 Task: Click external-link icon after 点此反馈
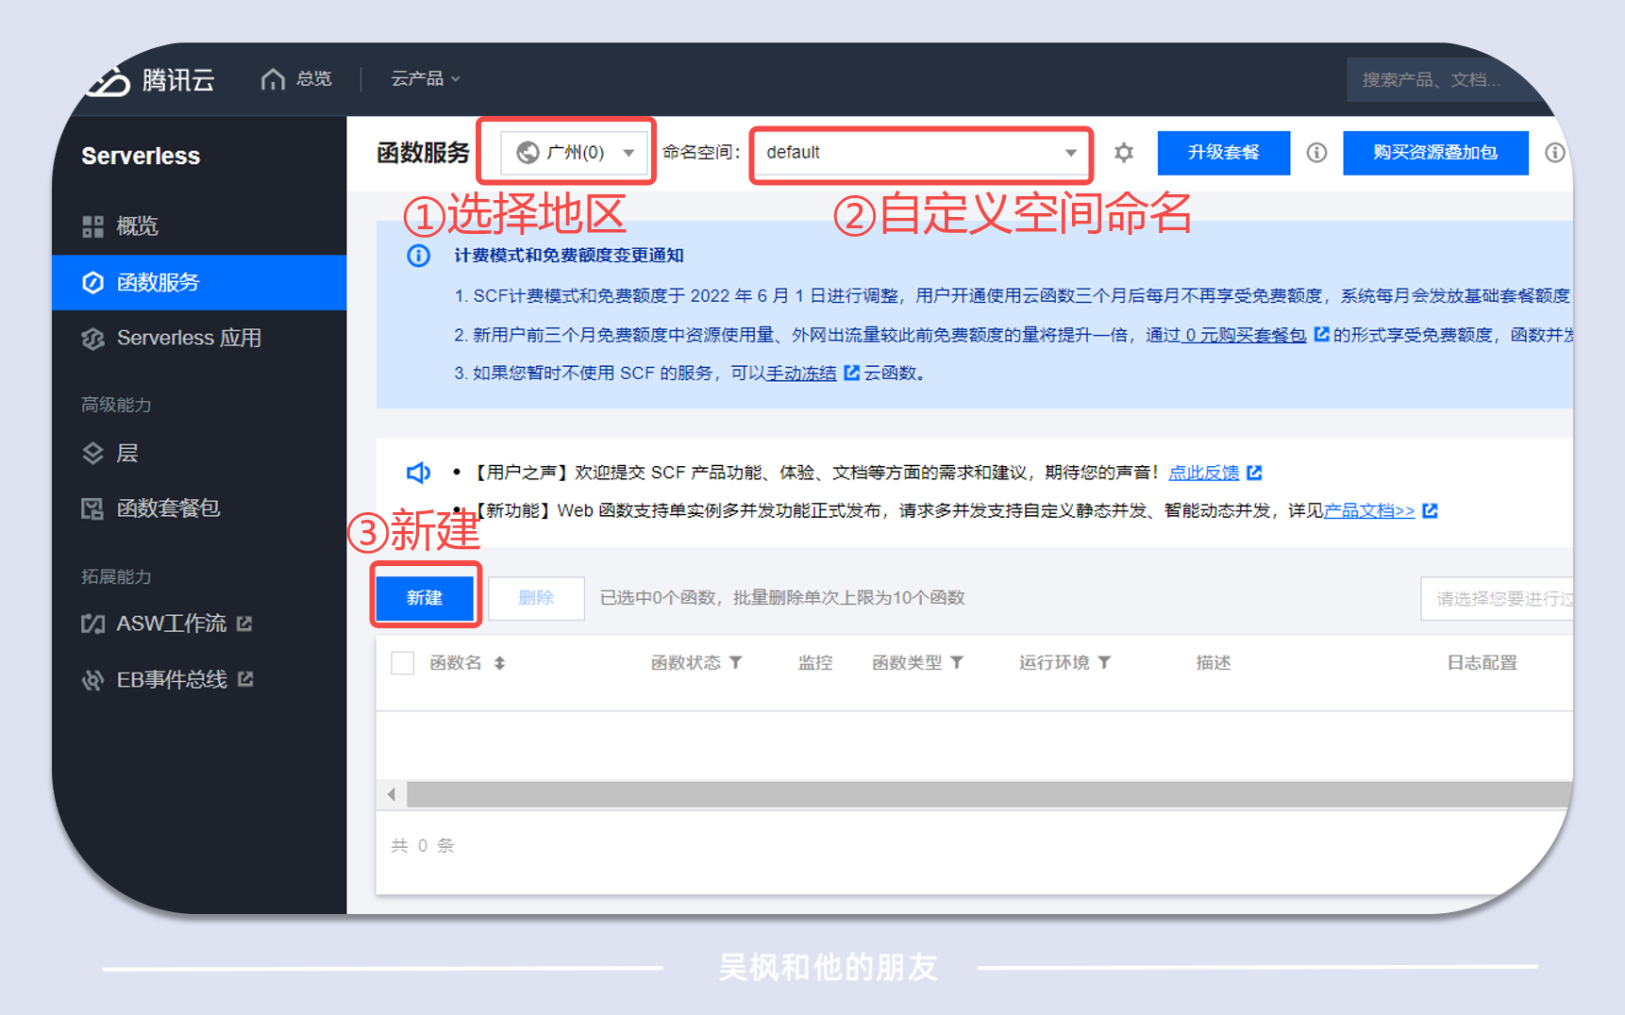tap(1254, 473)
